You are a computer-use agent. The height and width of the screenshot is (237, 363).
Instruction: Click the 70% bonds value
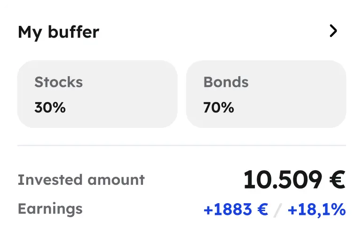pos(219,108)
